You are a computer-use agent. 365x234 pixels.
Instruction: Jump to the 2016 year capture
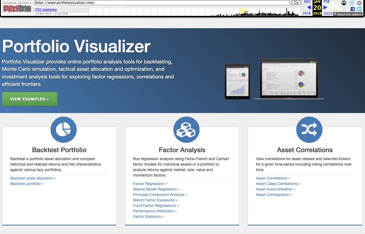coord(307,13)
